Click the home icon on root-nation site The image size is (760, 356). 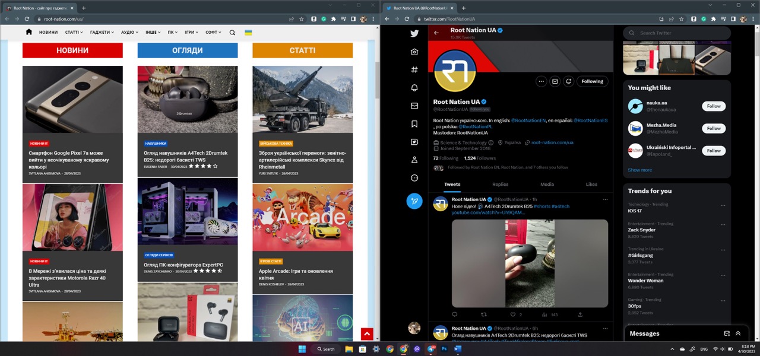pyautogui.click(x=28, y=32)
